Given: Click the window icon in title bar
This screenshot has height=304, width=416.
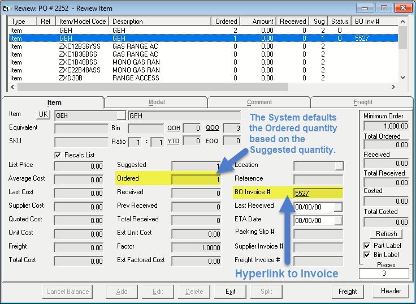Looking at the screenshot, I should pos(7,8).
